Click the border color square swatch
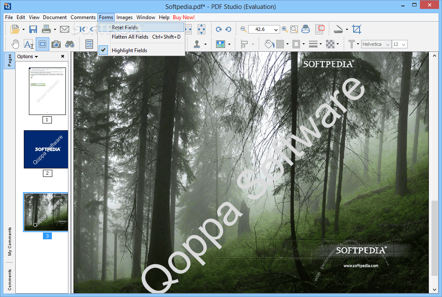Viewport: 442px width, 297px height. click(296, 44)
